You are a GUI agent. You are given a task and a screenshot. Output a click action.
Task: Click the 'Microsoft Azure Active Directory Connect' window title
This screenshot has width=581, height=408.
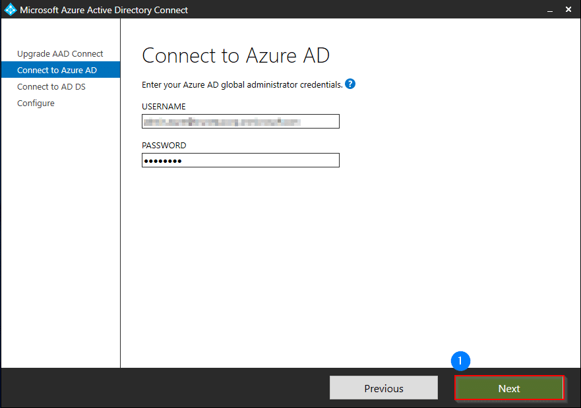tap(104, 10)
